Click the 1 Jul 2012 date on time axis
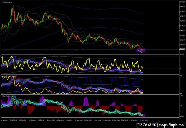The image size is (186, 128). tap(41, 120)
